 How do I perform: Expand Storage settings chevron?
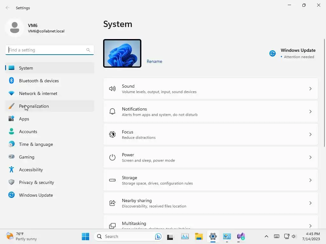coord(310,180)
